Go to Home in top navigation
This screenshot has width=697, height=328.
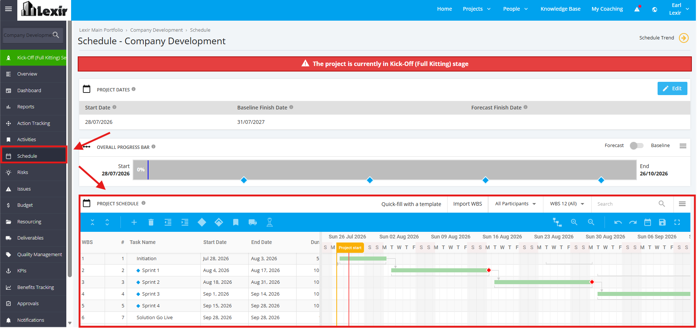point(444,9)
